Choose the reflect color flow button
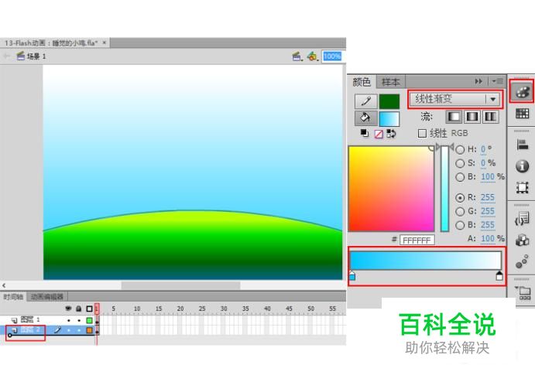The width and height of the screenshot is (535, 382). tap(472, 117)
